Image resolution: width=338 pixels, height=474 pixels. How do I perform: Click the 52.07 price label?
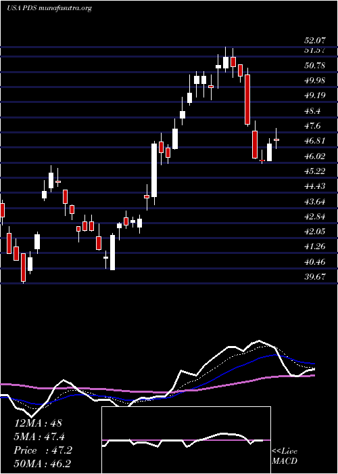(x=315, y=40)
